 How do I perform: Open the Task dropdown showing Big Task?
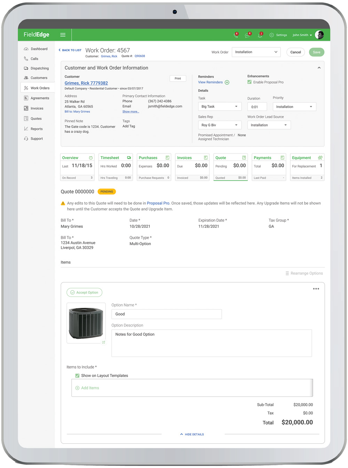click(x=220, y=106)
